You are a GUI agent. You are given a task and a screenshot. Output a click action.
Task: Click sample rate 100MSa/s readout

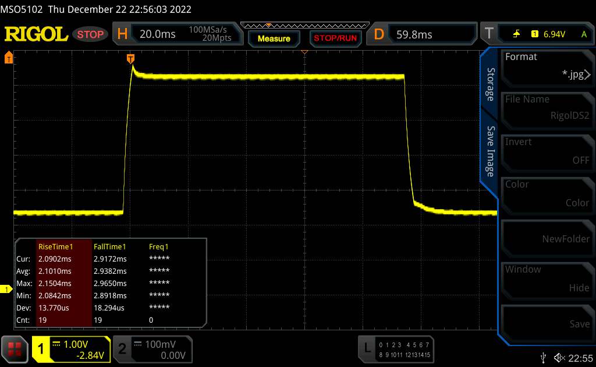[208, 30]
